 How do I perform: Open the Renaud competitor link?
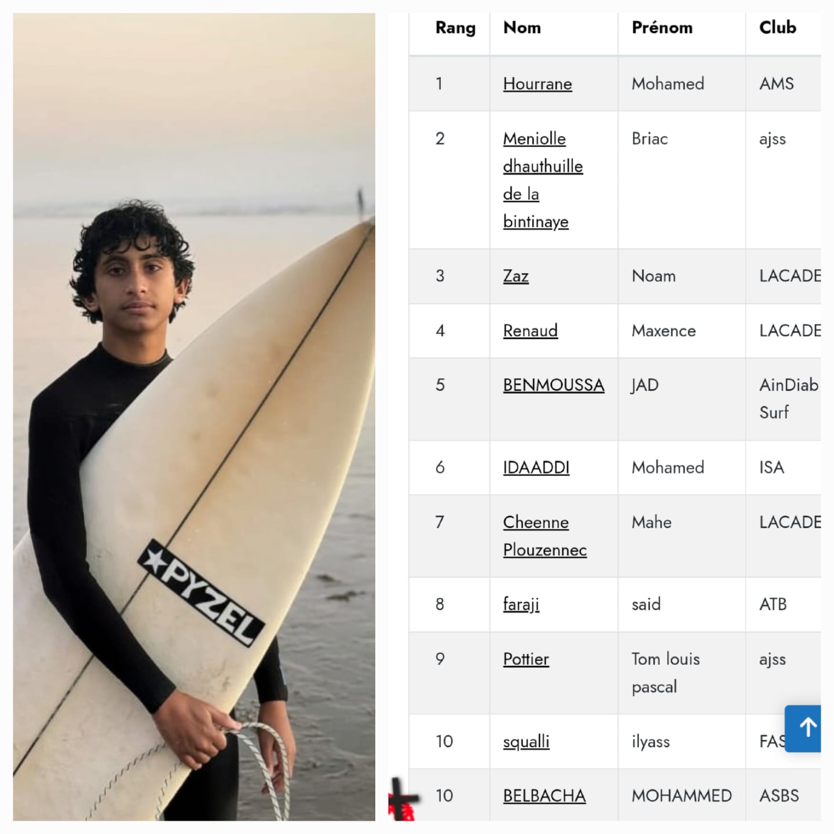point(530,331)
